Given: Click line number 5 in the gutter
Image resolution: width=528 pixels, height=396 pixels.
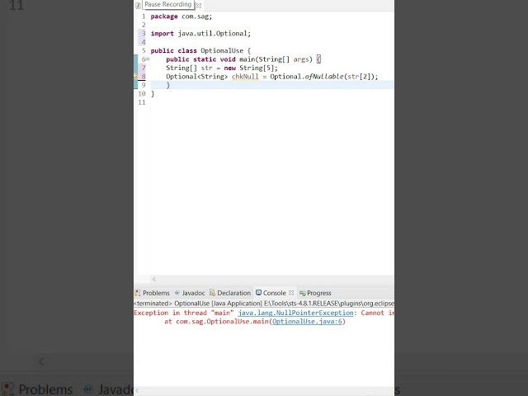Looking at the screenshot, I should pyautogui.click(x=144, y=50).
